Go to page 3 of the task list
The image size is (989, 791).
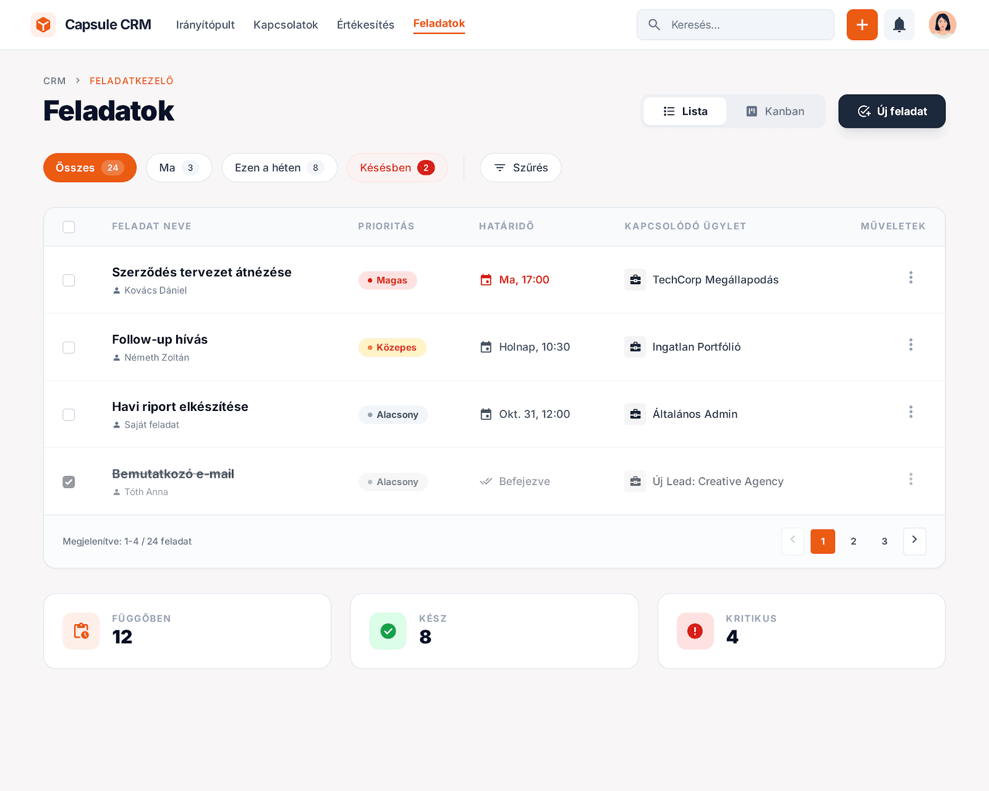(884, 541)
